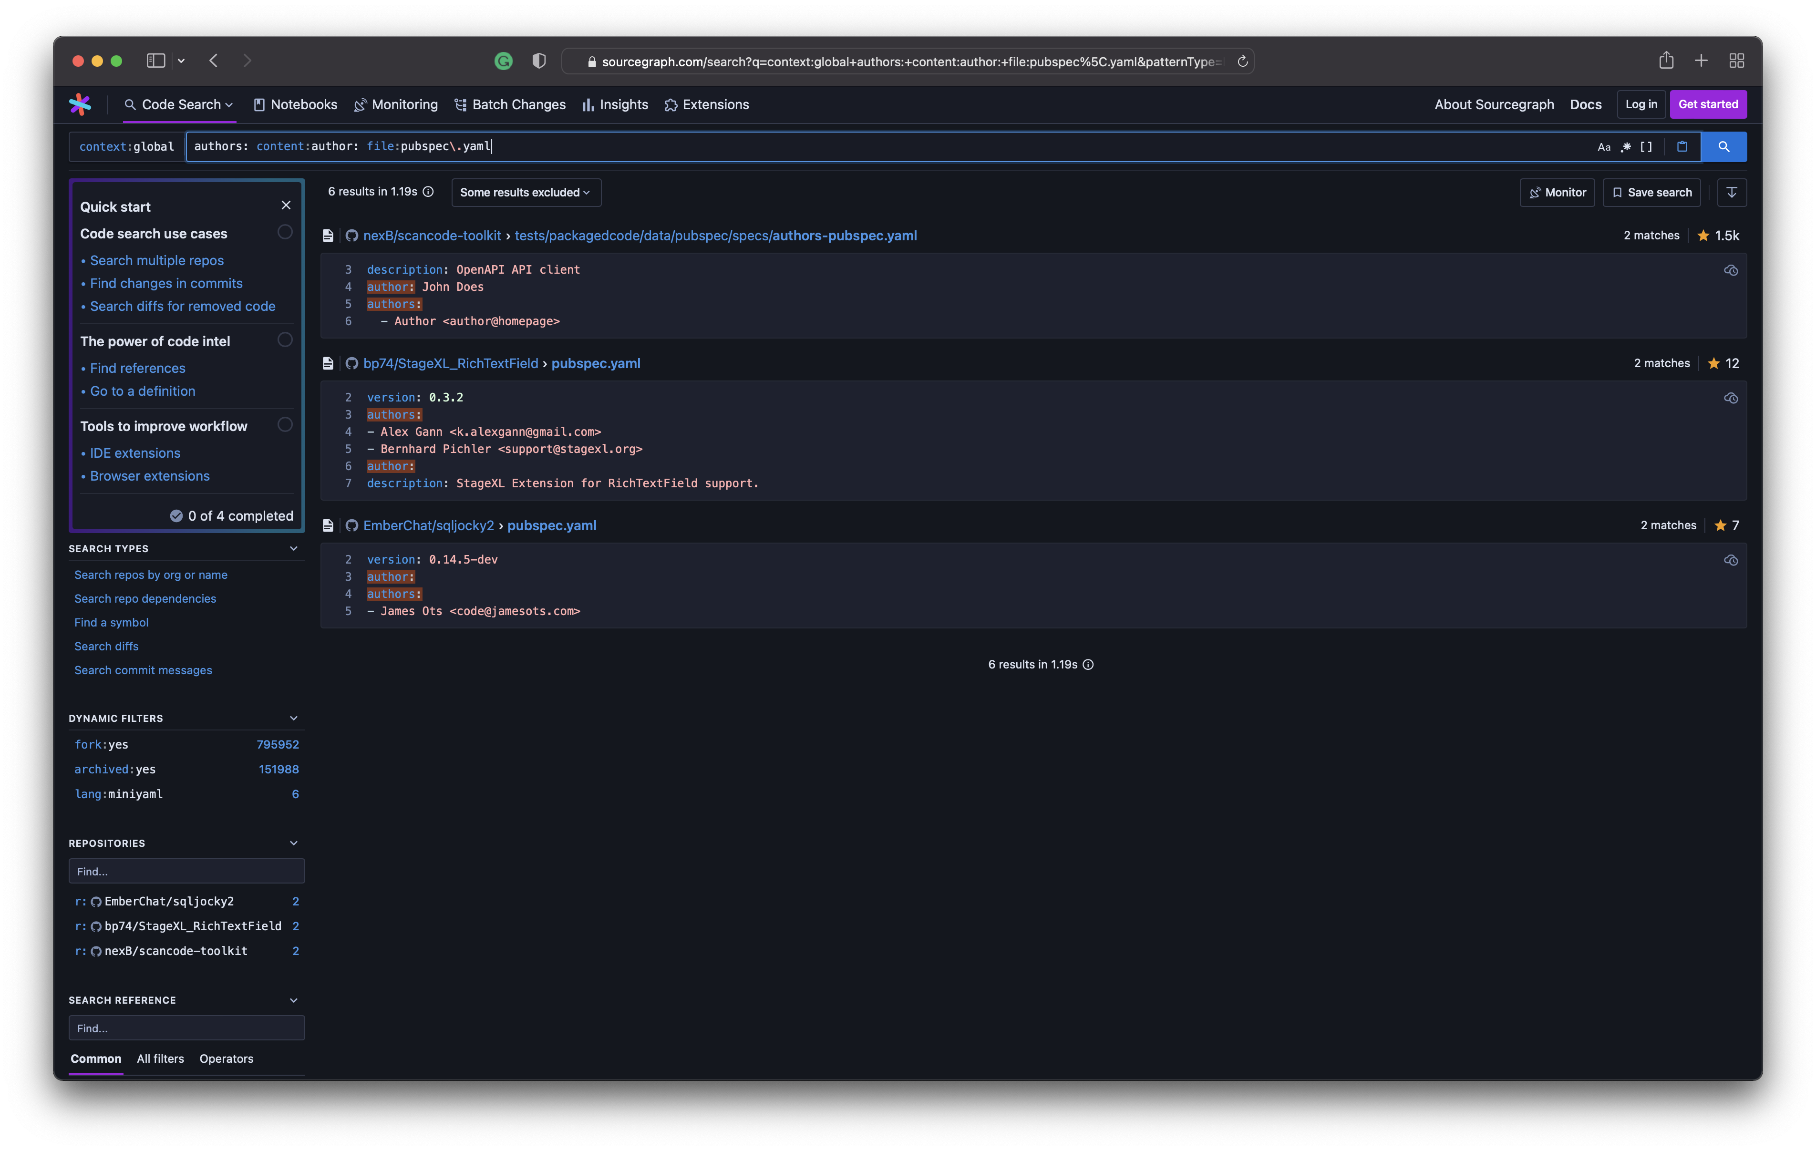Collapse the Repositories section
Screen dimensions: 1816x1151
coord(294,843)
